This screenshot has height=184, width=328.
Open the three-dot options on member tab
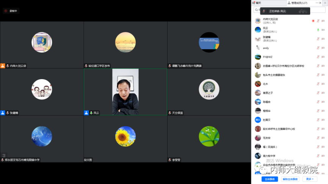[317, 3]
